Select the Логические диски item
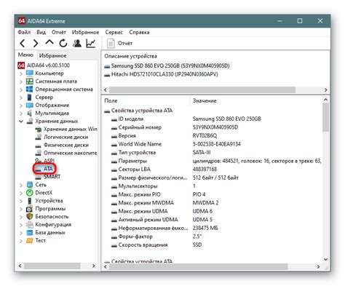This screenshot has height=286, width=345. pos(66,137)
